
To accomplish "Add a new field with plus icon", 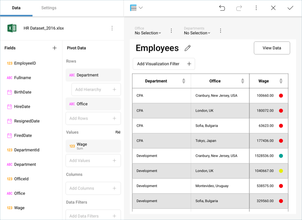I will pyautogui.click(x=55, y=48).
